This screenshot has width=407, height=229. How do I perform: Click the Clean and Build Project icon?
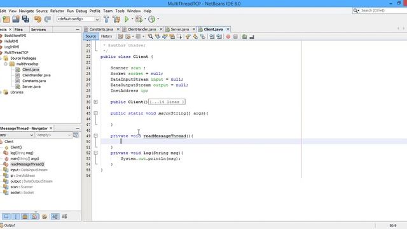pyautogui.click(x=116, y=19)
